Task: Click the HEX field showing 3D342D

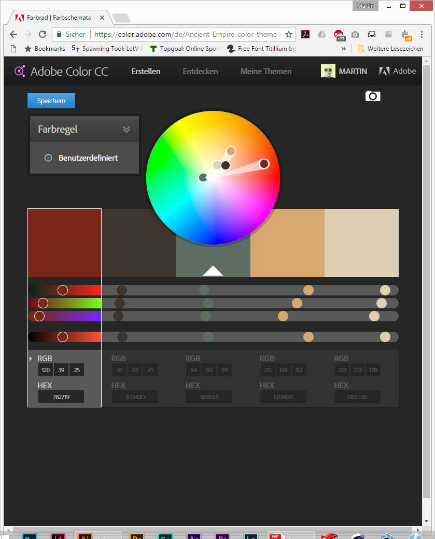Action: [x=135, y=396]
